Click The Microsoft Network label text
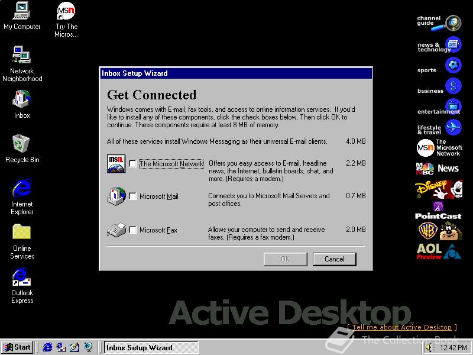 tap(171, 164)
